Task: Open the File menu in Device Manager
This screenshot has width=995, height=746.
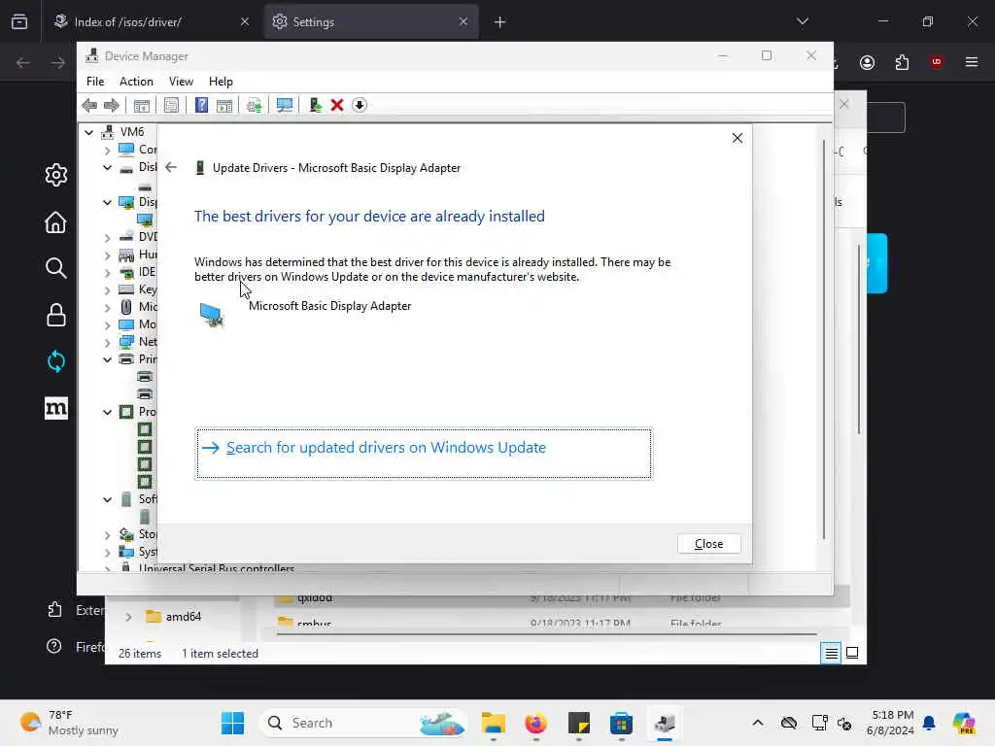Action: click(x=95, y=82)
